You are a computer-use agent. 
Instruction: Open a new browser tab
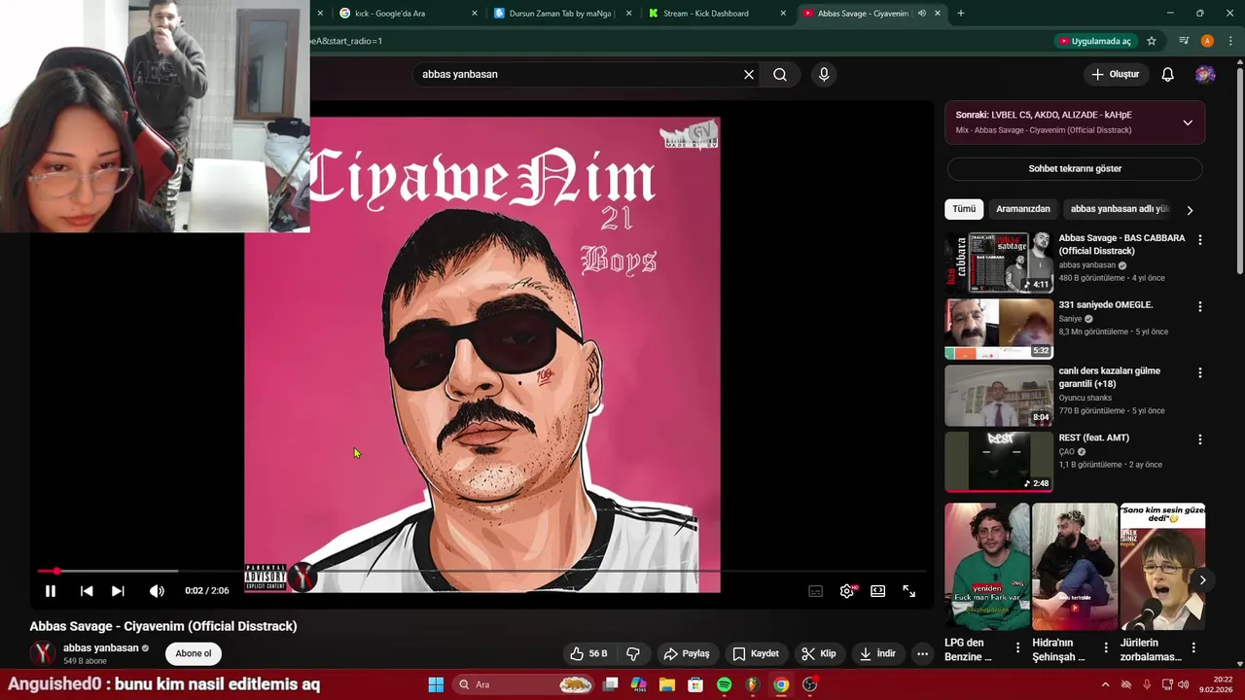[x=961, y=14]
